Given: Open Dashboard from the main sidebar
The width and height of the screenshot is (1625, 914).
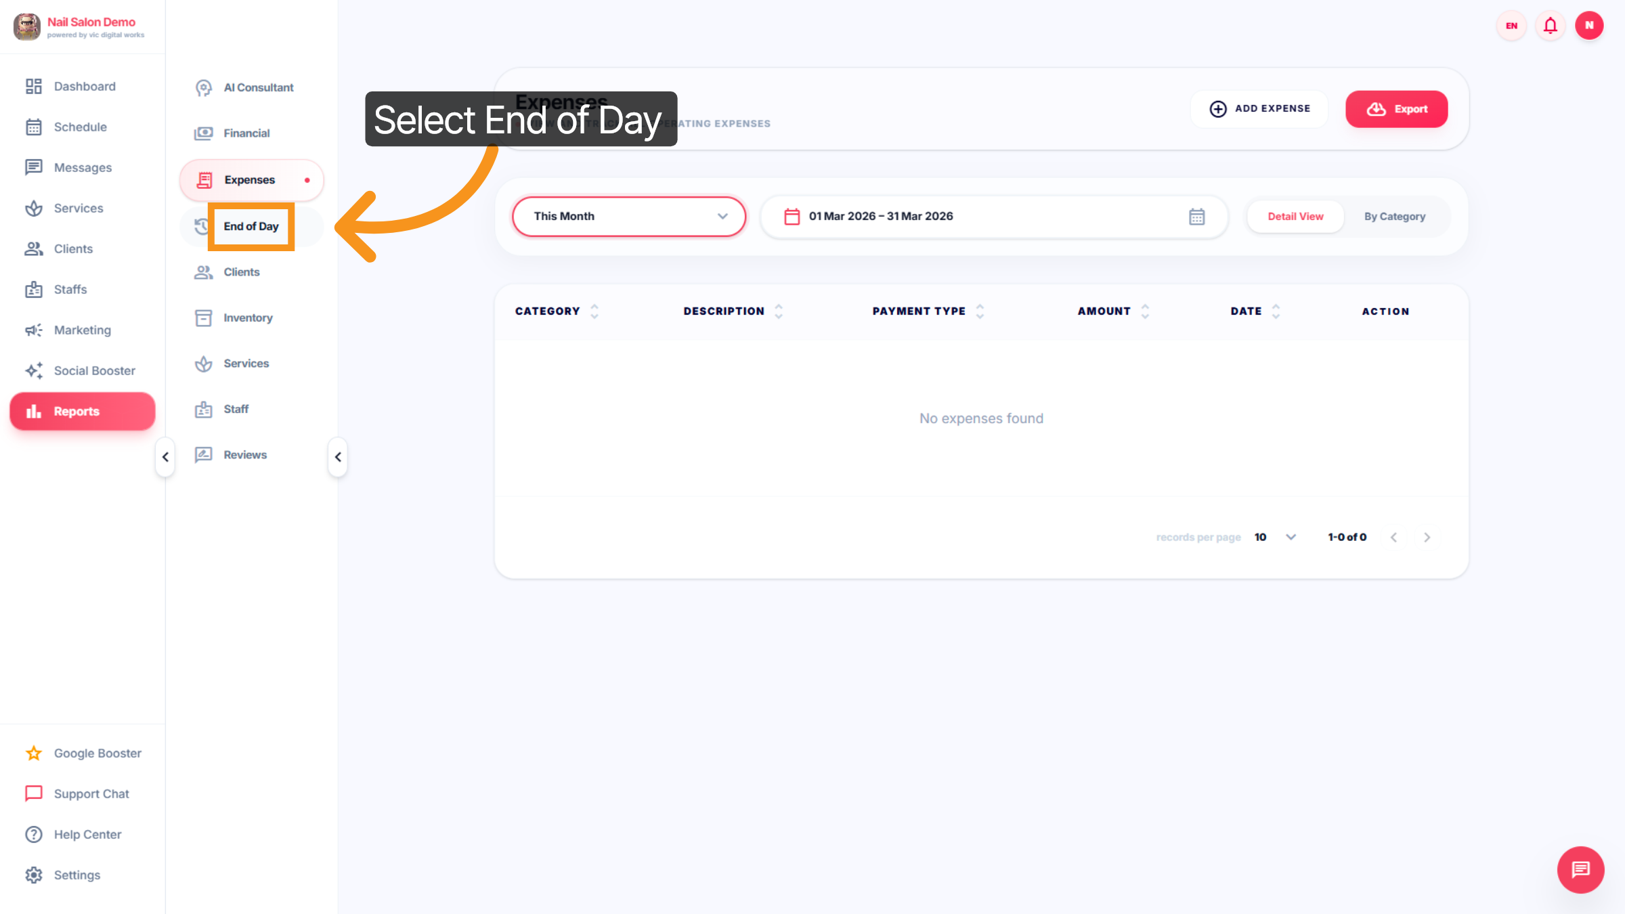Looking at the screenshot, I should pos(84,87).
